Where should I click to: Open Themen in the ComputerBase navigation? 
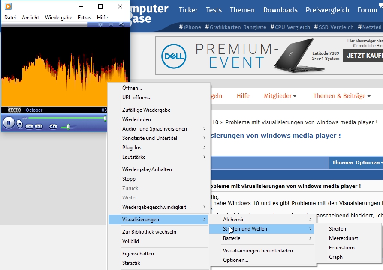242,10
